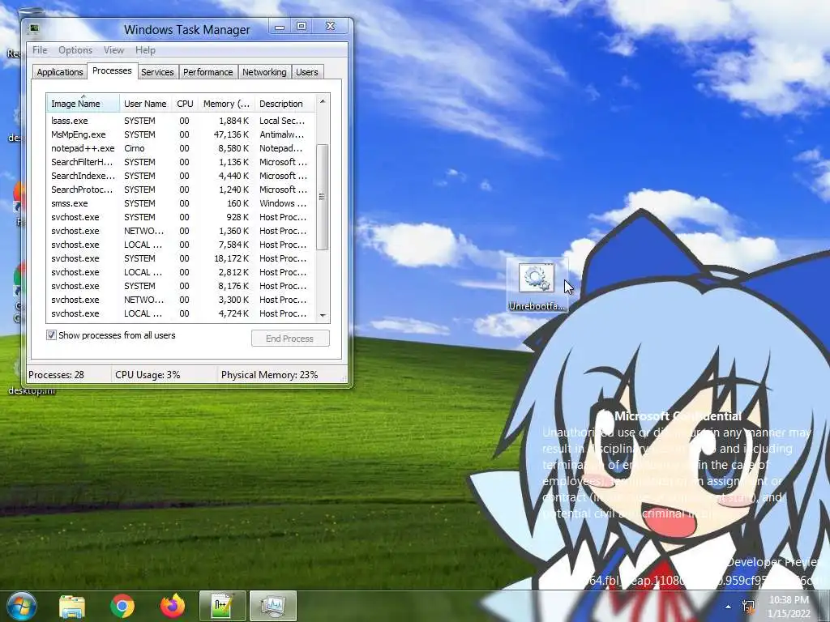The image size is (830, 622).
Task: Click Physical Memory: 23% status entry
Action: 269,375
